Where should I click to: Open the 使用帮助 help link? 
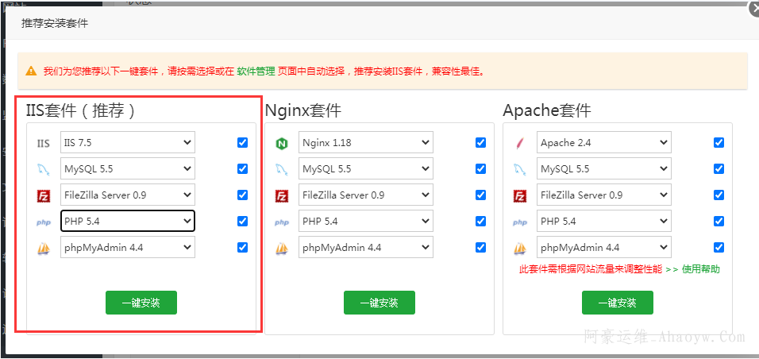[699, 269]
